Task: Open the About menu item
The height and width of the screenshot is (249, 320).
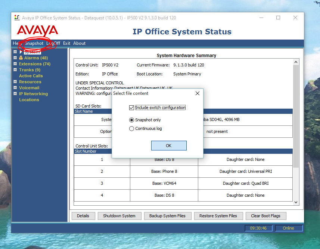Action: (80, 43)
